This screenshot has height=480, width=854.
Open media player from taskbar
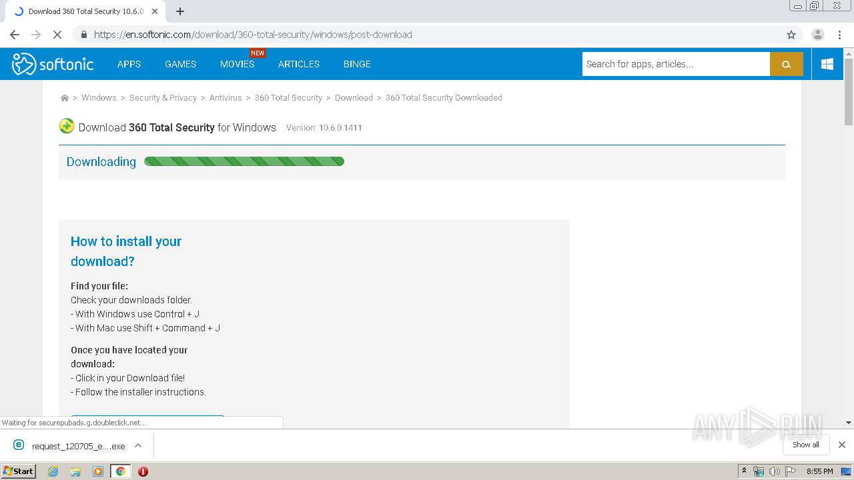(98, 471)
